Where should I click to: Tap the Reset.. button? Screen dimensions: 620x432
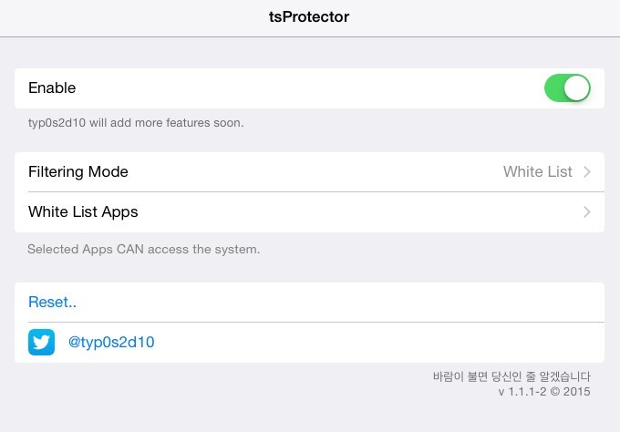point(52,303)
